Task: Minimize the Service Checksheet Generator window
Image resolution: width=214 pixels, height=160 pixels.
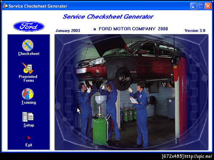Action: (x=193, y=6)
